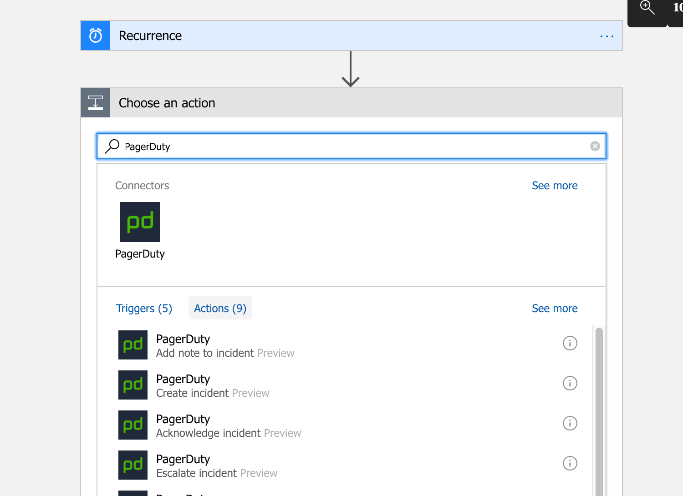Show info for the Add note to incident action
This screenshot has height=496, width=683.
tap(570, 343)
